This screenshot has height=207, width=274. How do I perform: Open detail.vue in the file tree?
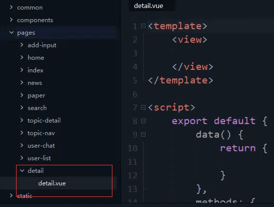coord(52,183)
